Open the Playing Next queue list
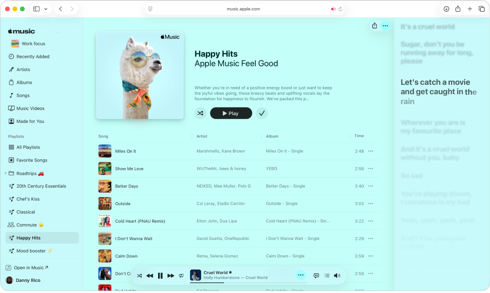The height and width of the screenshot is (293, 490). (x=327, y=275)
